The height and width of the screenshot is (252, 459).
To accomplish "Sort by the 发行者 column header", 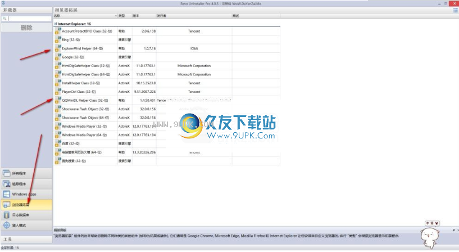I will [194, 16].
